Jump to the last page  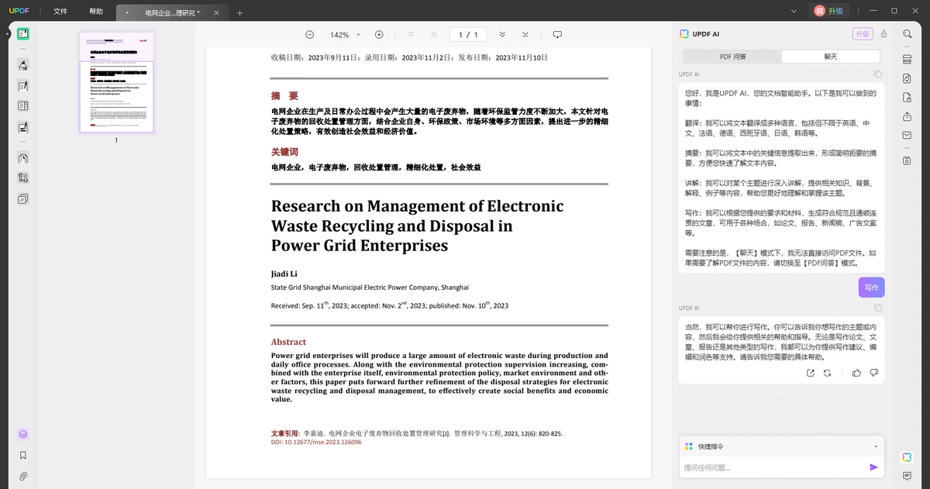coord(525,35)
